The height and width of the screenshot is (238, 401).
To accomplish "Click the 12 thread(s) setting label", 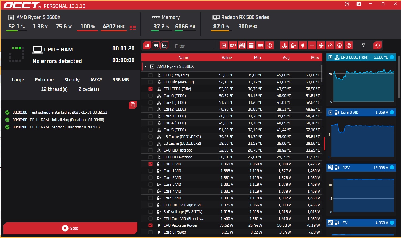I will (x=54, y=89).
